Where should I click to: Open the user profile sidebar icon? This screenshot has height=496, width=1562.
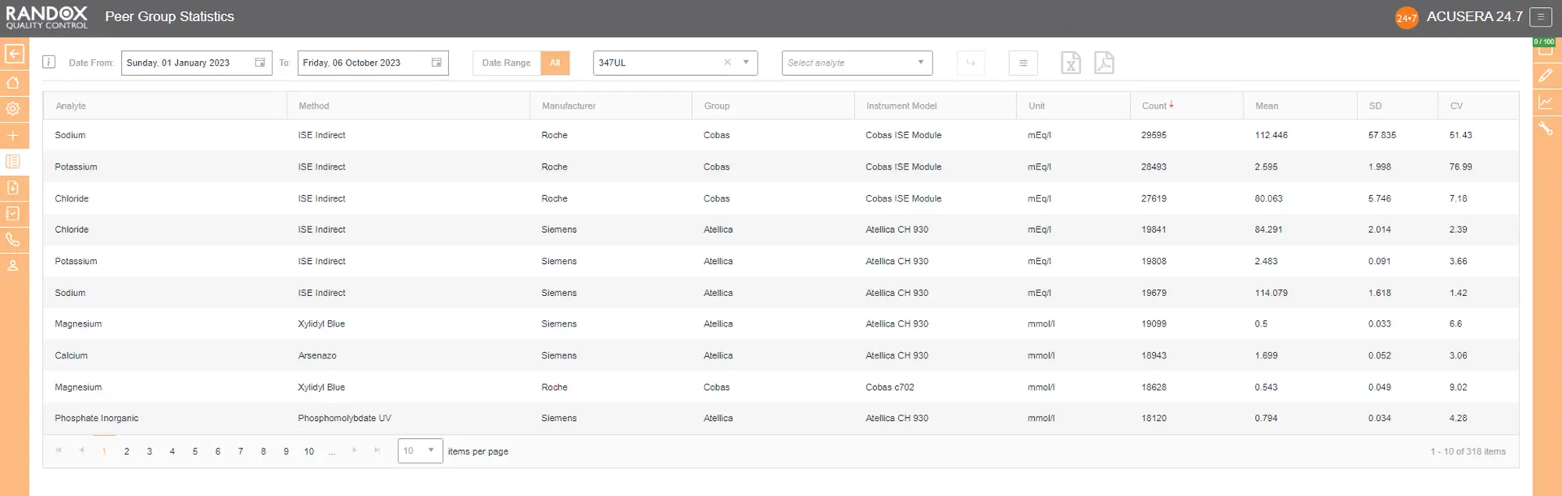13,266
